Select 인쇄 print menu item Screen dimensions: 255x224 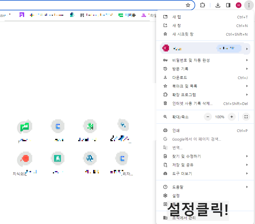tap(205, 131)
